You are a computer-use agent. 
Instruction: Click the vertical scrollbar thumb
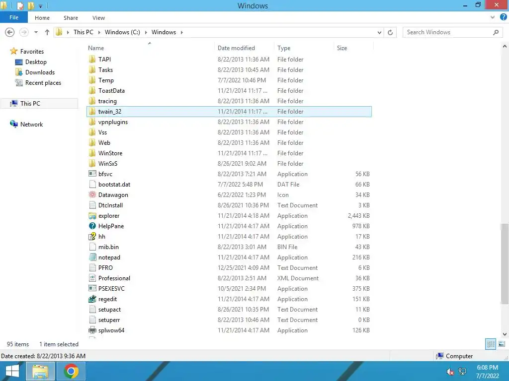(505, 264)
